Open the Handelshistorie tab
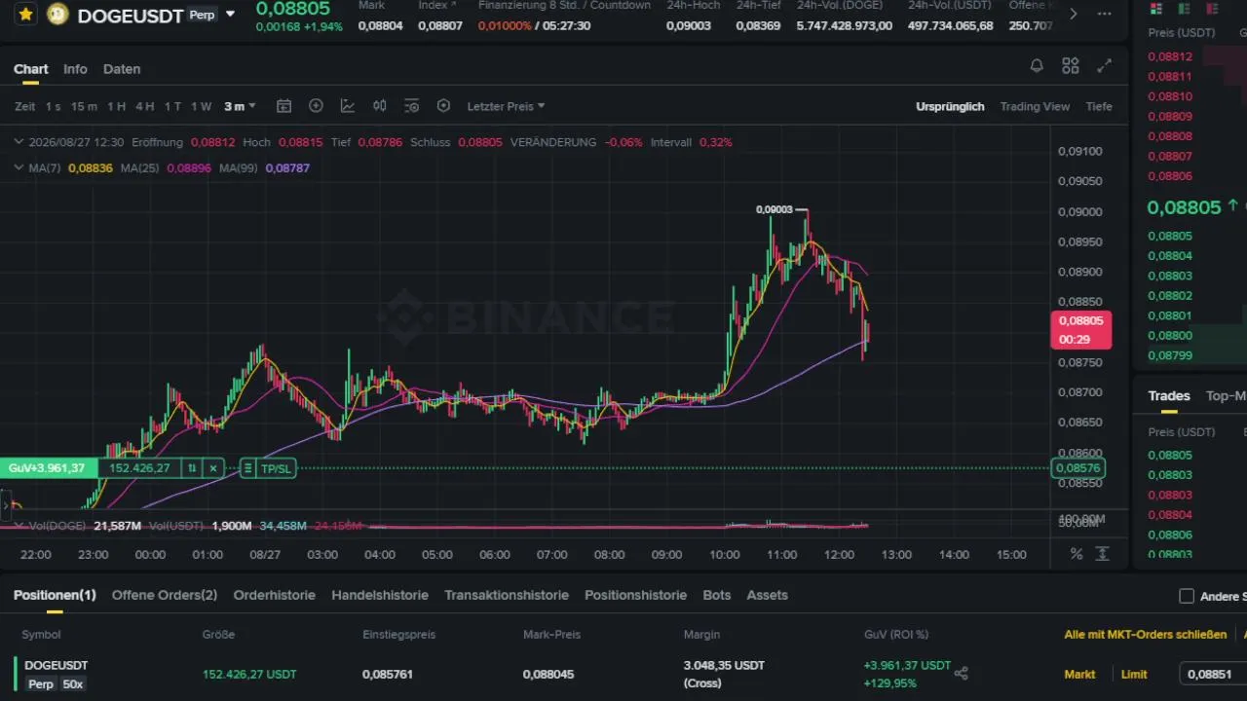 click(380, 595)
